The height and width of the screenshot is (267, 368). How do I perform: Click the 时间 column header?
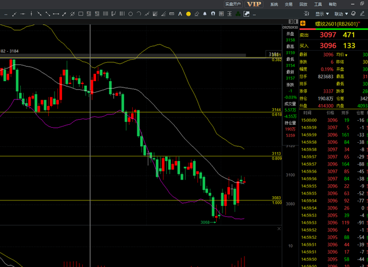[x=307, y=113]
